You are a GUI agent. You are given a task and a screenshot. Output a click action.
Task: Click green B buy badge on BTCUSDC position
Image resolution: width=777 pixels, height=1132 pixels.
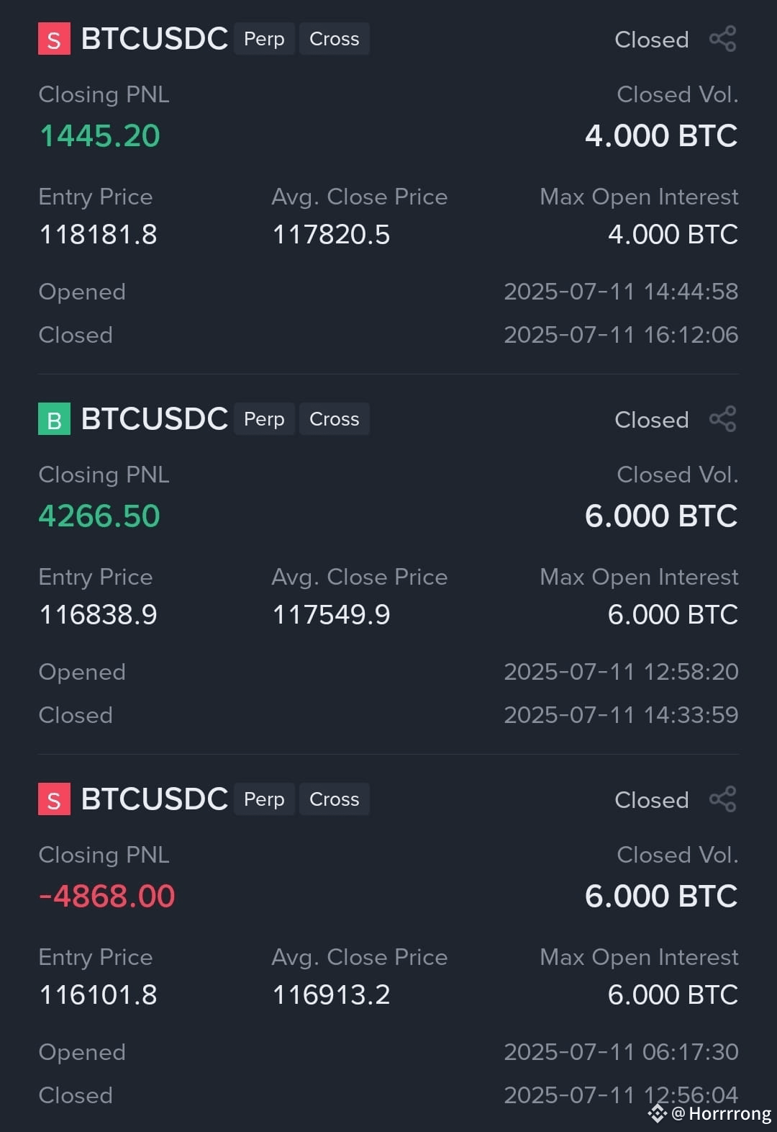pyautogui.click(x=54, y=419)
